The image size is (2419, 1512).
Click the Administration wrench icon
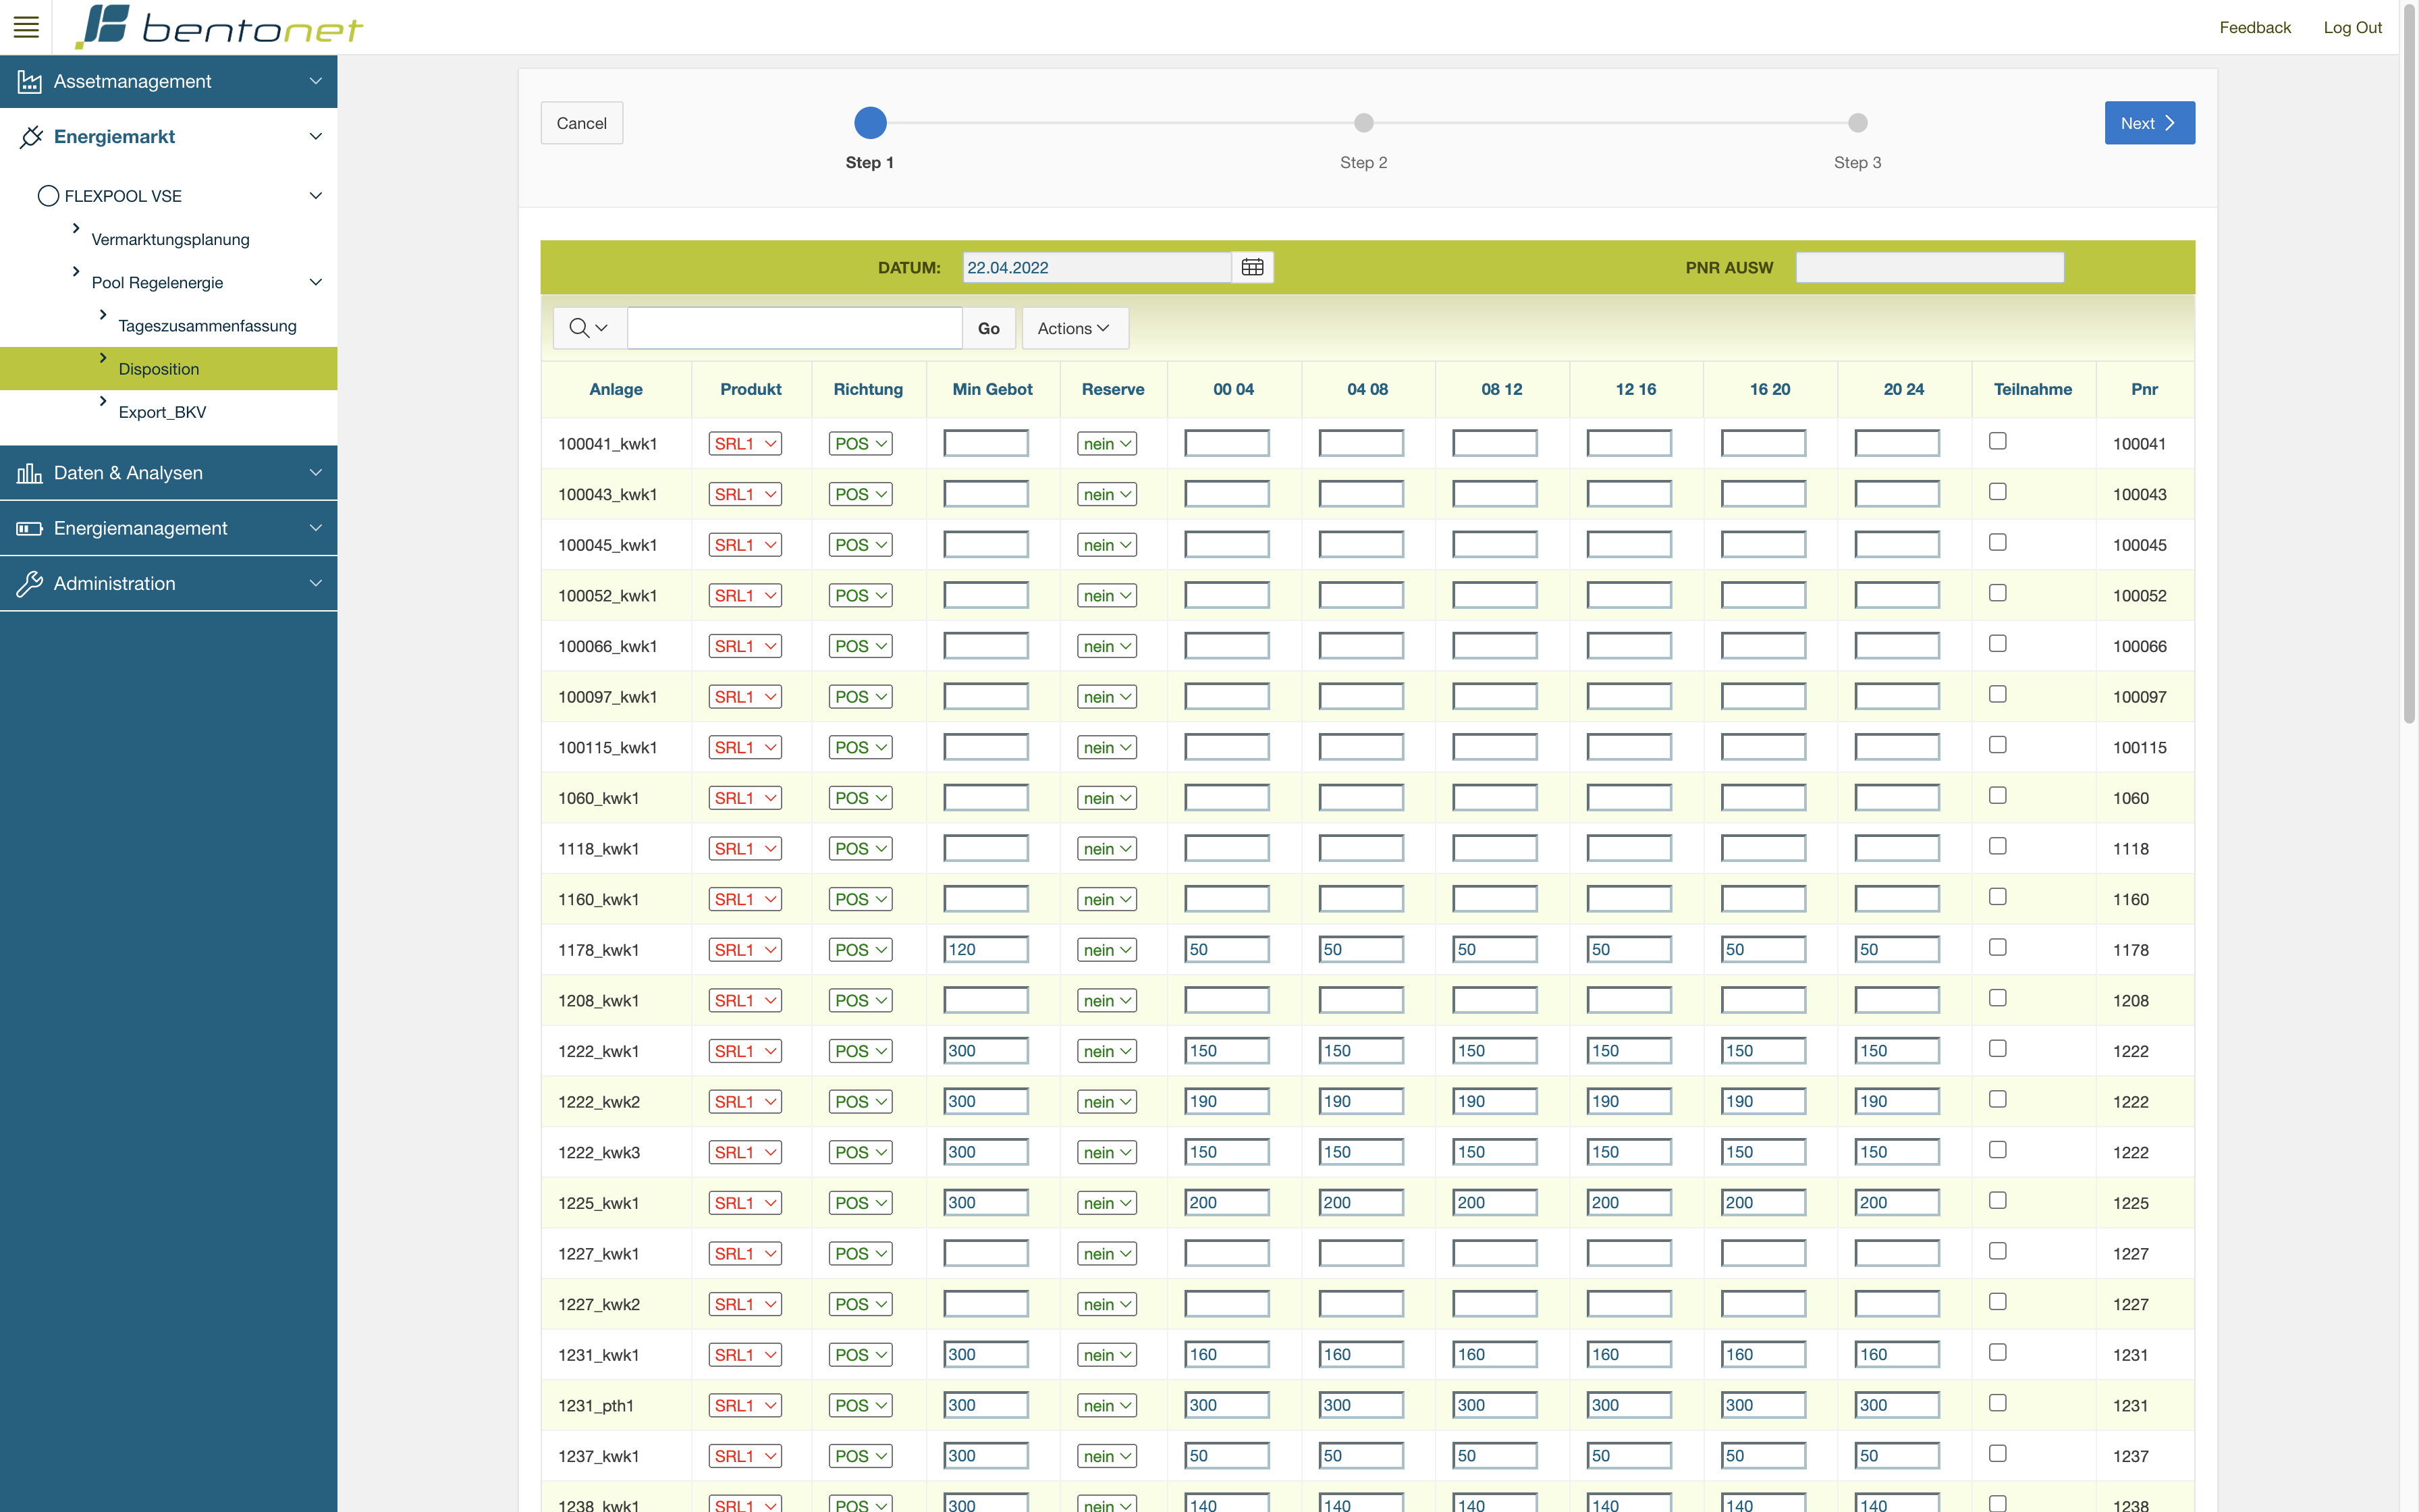coord(29,583)
